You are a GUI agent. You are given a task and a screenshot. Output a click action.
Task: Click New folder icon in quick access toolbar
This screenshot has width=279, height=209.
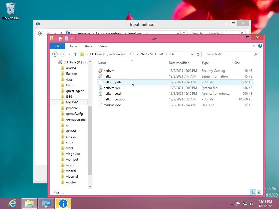pyautogui.click(x=66, y=39)
